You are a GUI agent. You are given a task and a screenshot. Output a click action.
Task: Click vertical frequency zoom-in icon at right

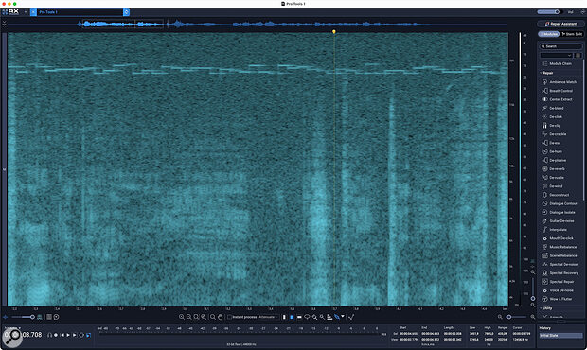pos(533,272)
